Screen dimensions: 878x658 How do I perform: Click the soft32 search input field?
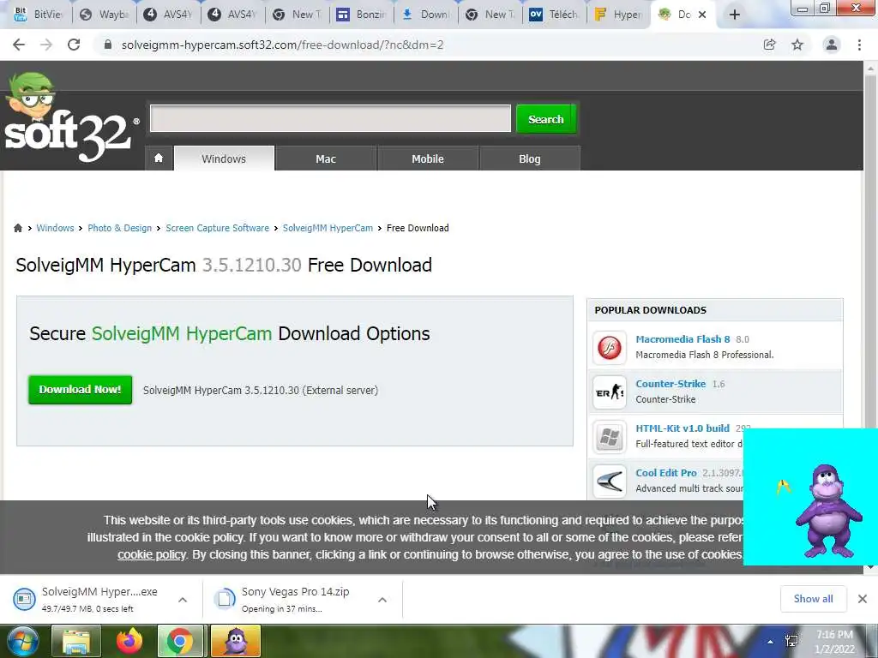(x=330, y=118)
